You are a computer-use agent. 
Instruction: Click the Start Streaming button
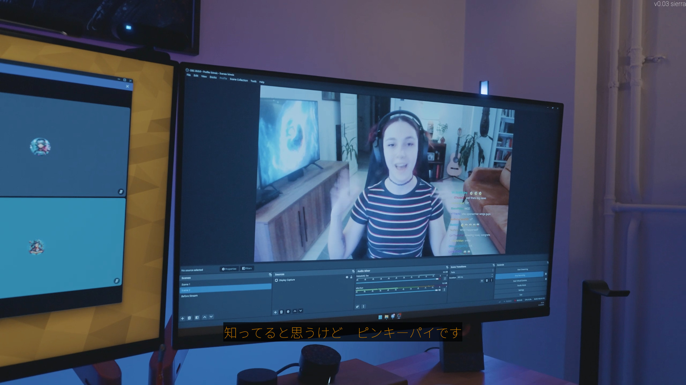522,269
